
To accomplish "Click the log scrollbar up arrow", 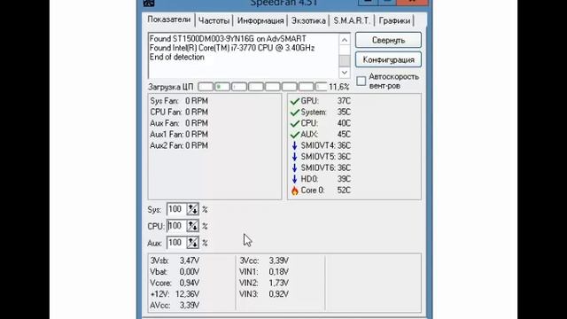I will 345,40.
